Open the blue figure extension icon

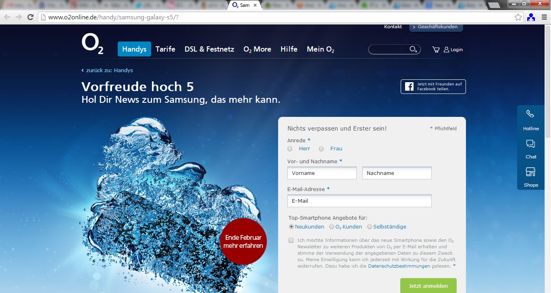tap(531, 17)
